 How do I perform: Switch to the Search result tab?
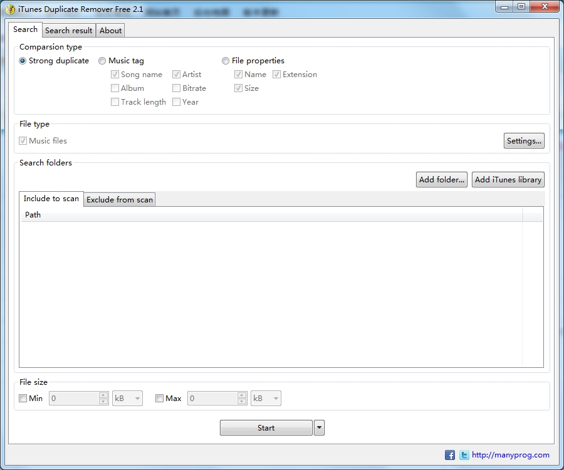(69, 31)
